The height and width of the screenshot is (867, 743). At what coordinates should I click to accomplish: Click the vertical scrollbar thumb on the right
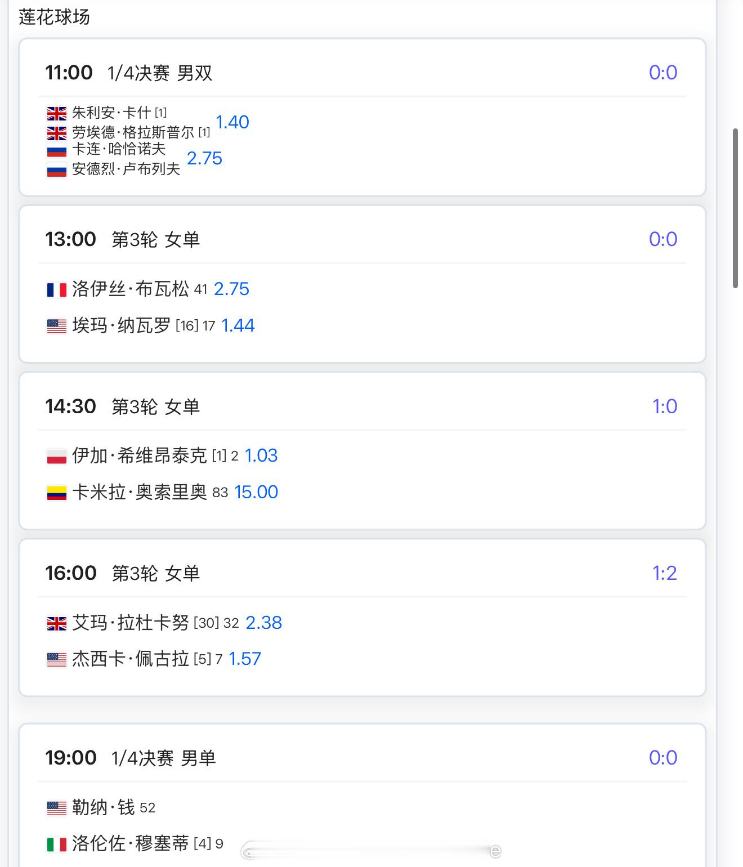(x=735, y=208)
